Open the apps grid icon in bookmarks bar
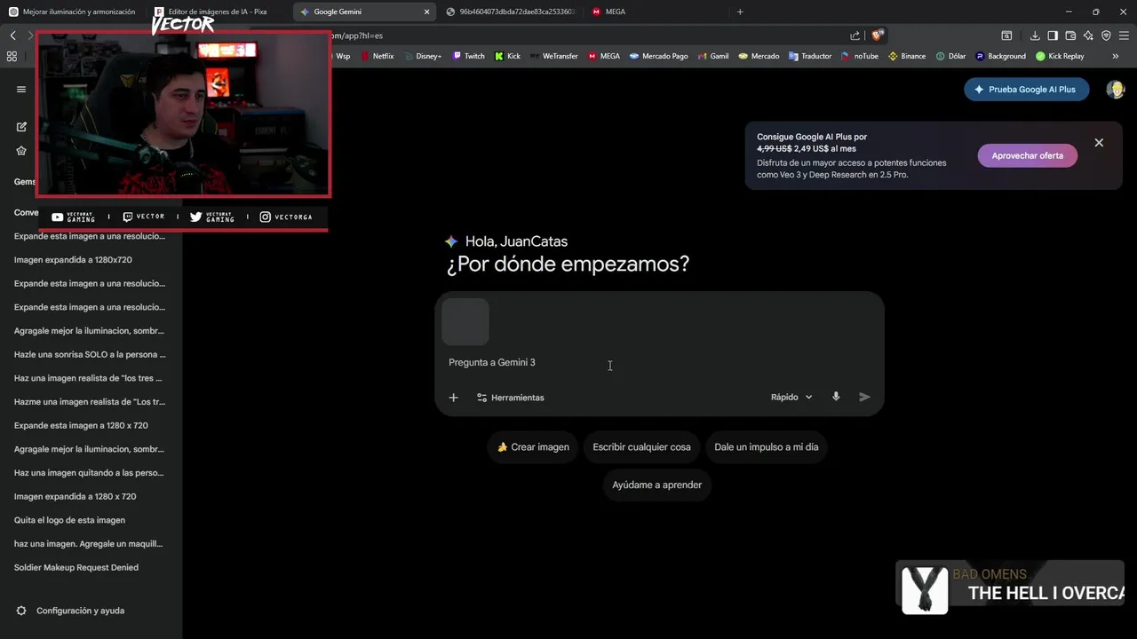The height and width of the screenshot is (639, 1137). 12,56
